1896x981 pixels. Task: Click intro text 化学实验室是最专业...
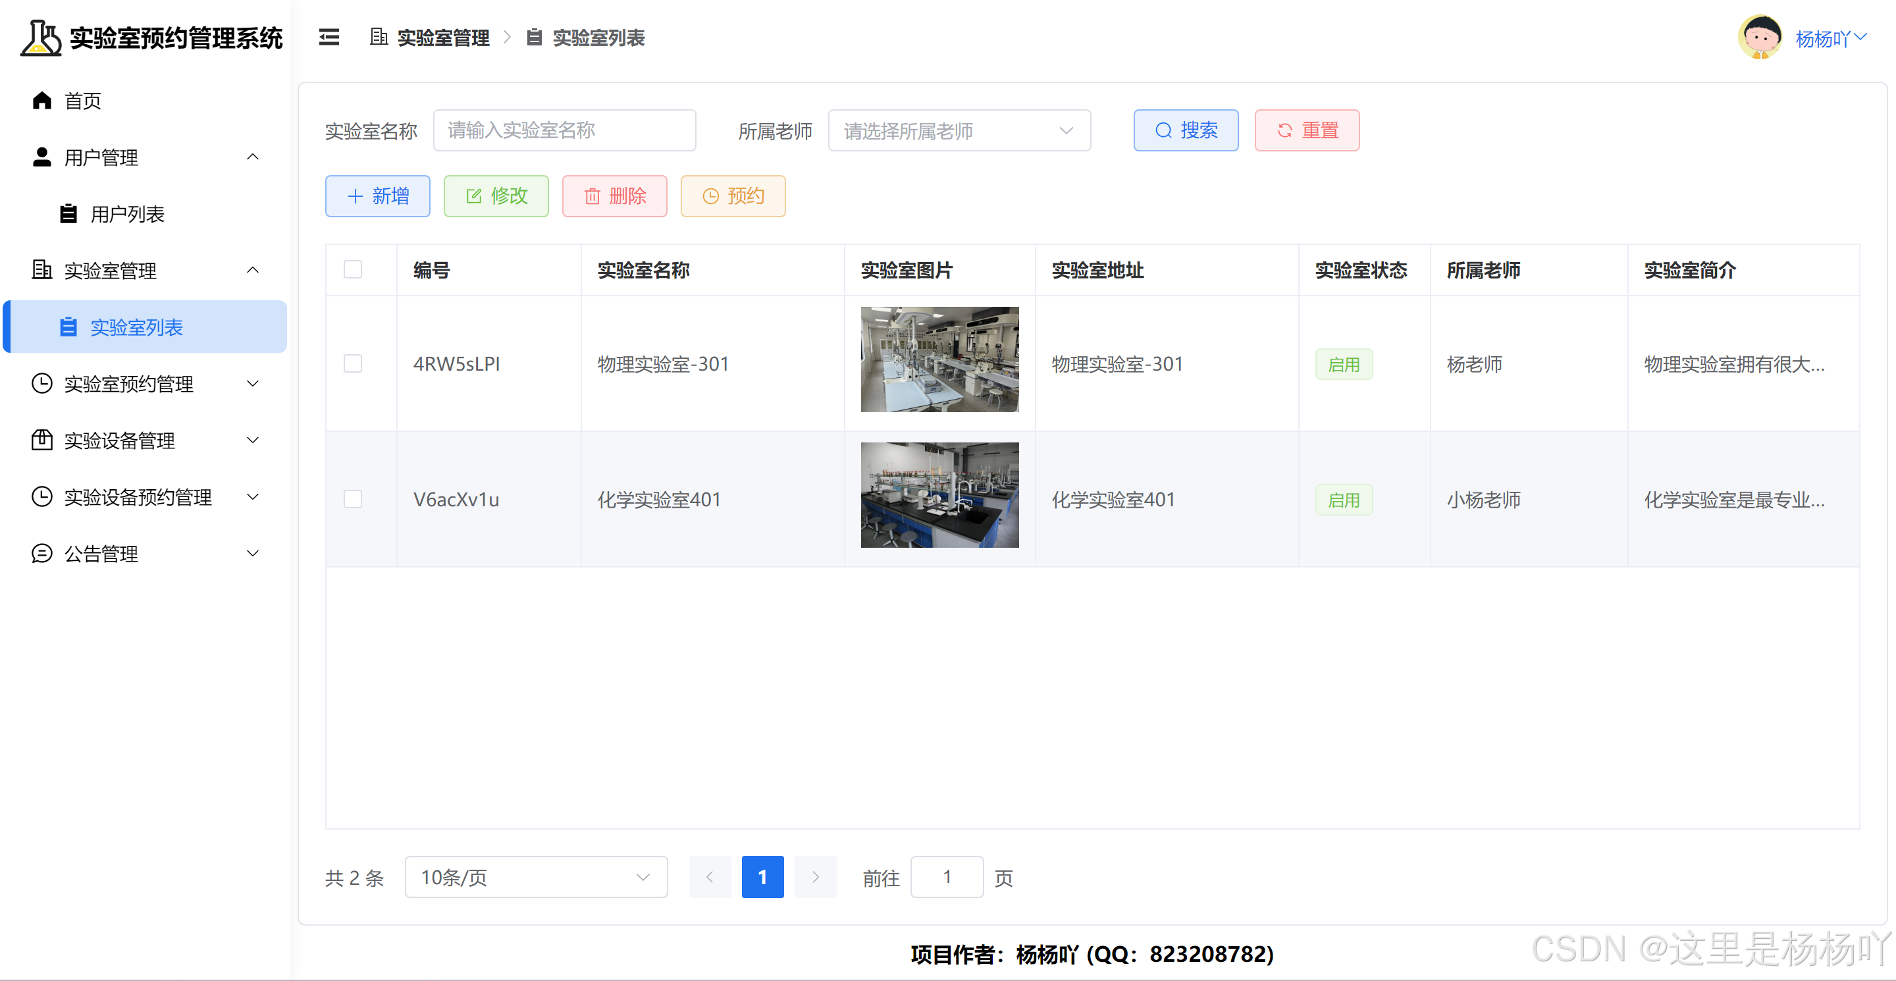pos(1734,499)
